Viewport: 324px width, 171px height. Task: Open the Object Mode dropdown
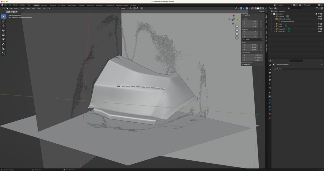pos(14,8)
